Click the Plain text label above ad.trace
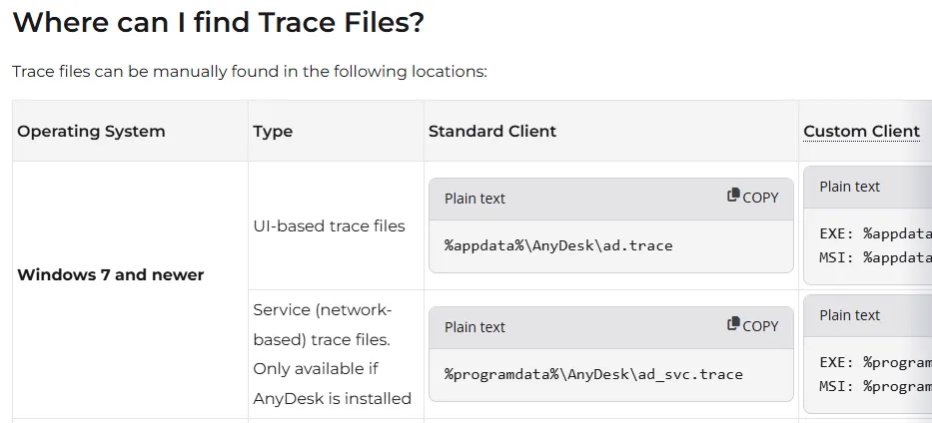Viewport: 932px width, 423px height. (474, 198)
